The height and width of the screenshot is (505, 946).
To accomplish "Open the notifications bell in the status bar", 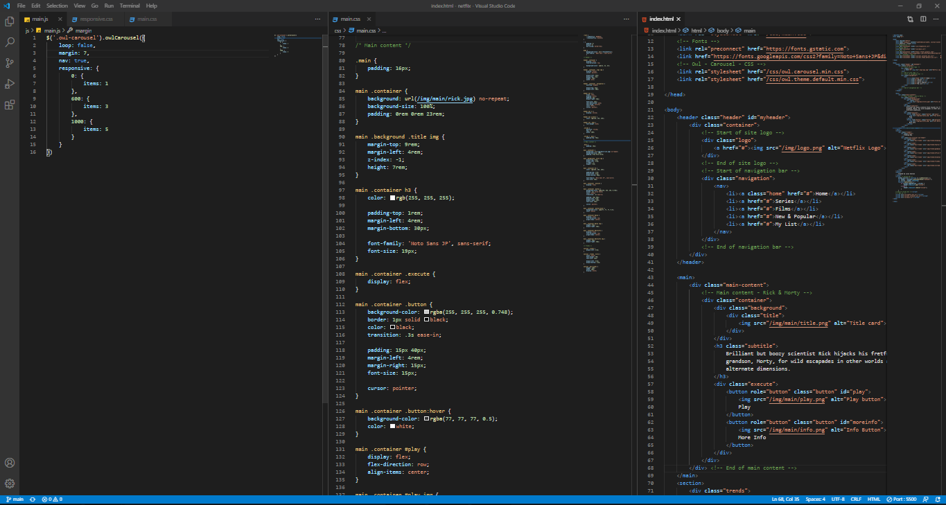I will [939, 498].
